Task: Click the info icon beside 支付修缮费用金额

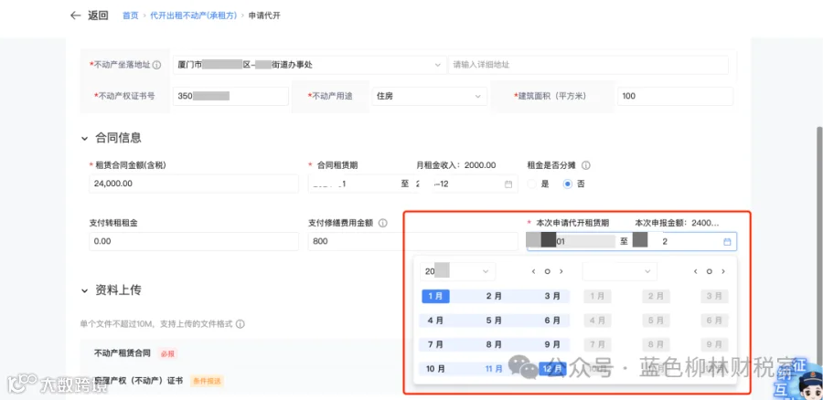Action: pyautogui.click(x=382, y=223)
